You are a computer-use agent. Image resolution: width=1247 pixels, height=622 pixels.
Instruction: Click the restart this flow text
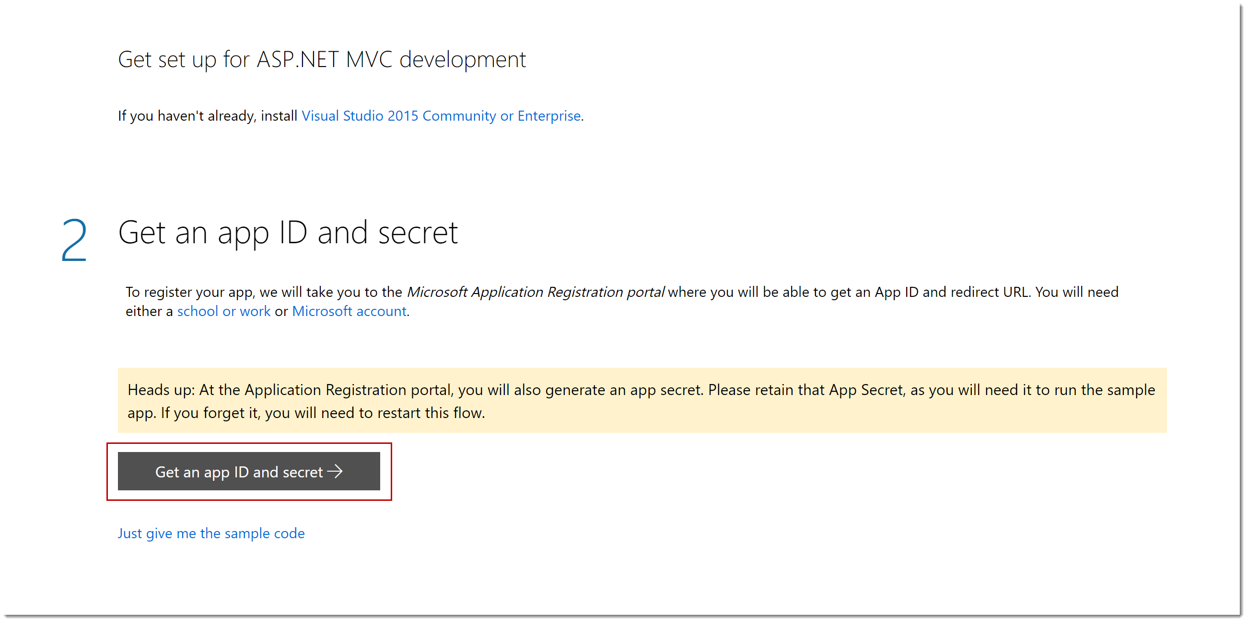(x=431, y=413)
